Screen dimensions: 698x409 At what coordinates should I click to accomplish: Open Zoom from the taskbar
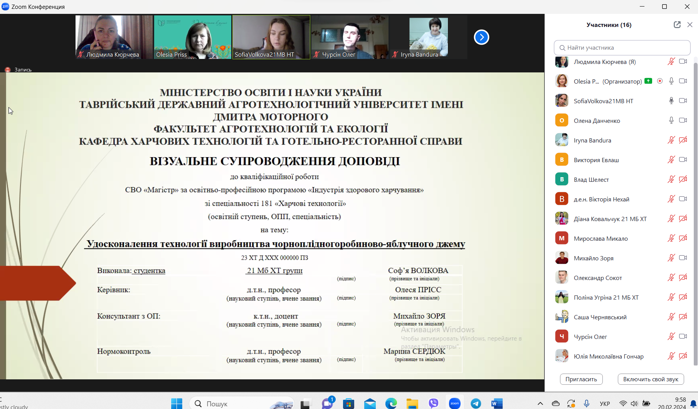[455, 403]
